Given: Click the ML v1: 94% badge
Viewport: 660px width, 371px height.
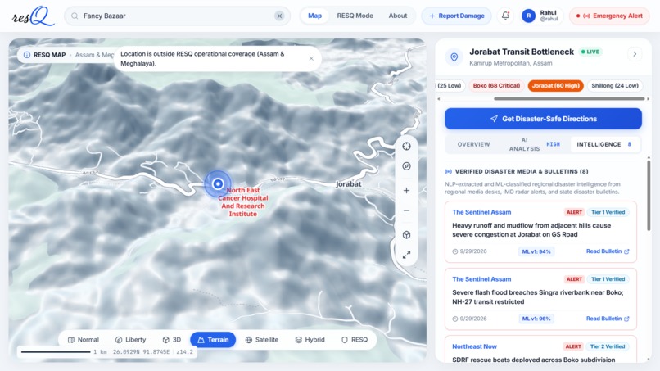Looking at the screenshot, I should tap(536, 251).
